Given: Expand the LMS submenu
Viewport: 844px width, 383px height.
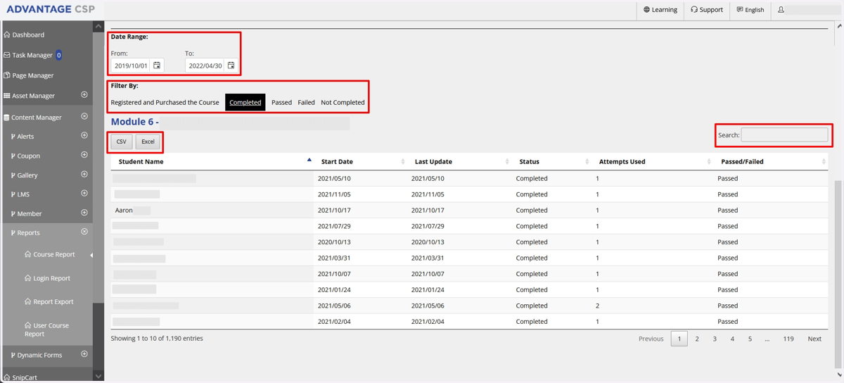Looking at the screenshot, I should coord(84,194).
